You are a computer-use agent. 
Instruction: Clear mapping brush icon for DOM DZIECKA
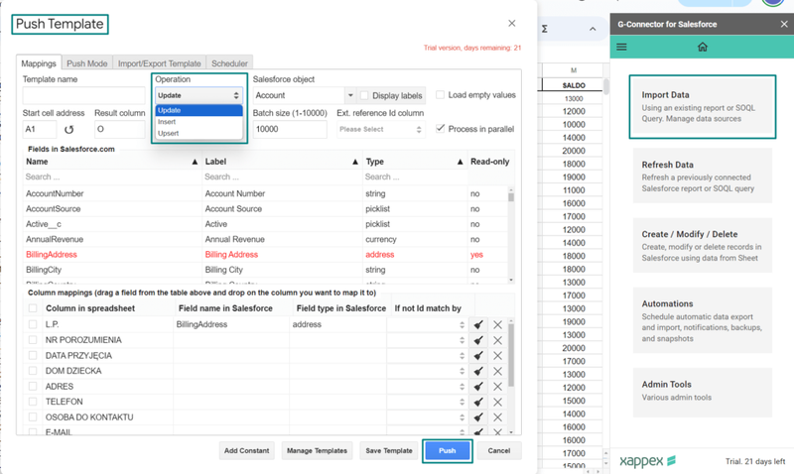click(478, 371)
